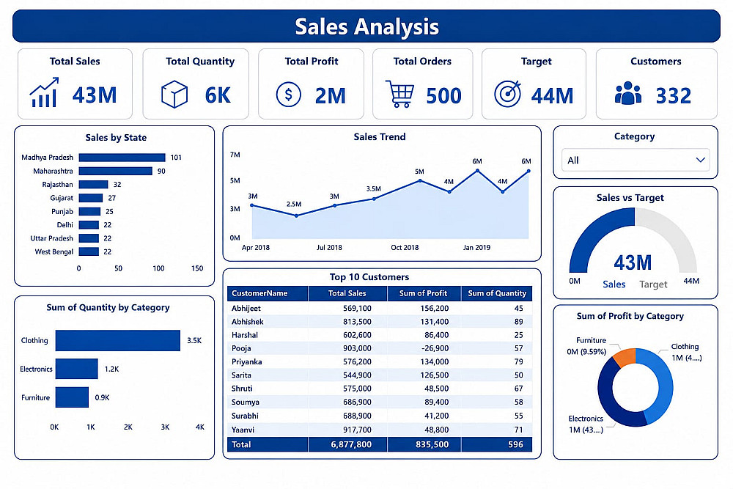Click the Total Quantity box icon

(x=174, y=94)
